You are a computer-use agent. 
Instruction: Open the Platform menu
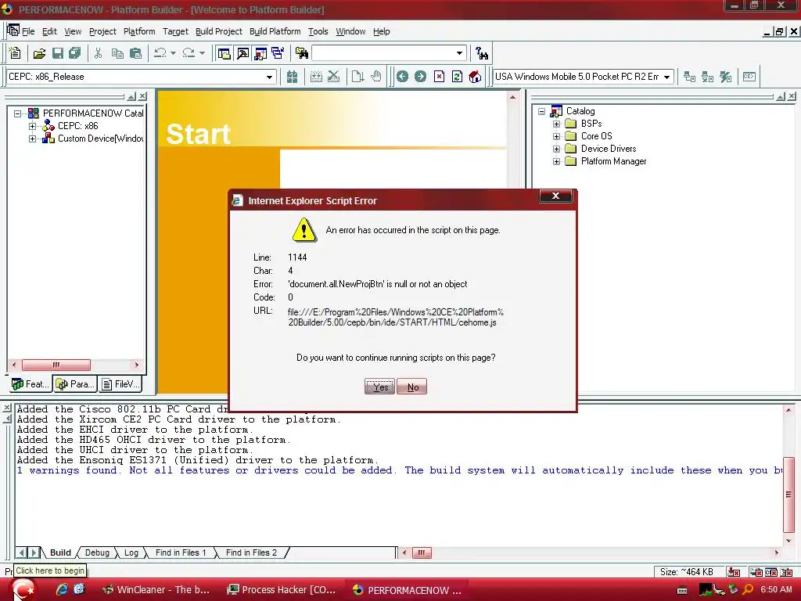[139, 31]
